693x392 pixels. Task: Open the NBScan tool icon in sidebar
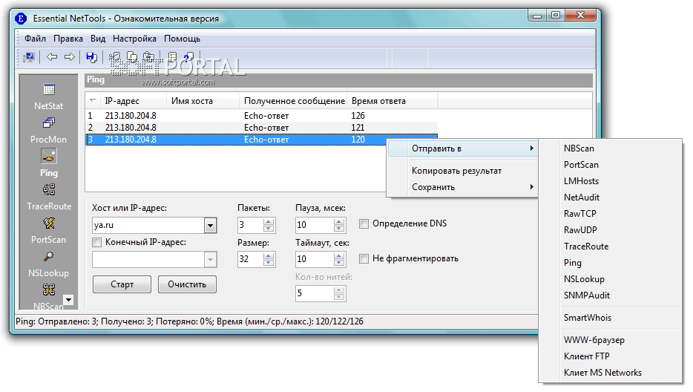coord(49,290)
